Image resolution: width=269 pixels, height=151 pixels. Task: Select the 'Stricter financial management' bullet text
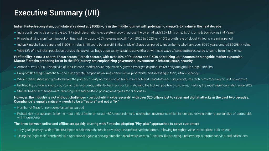click(81, 91)
